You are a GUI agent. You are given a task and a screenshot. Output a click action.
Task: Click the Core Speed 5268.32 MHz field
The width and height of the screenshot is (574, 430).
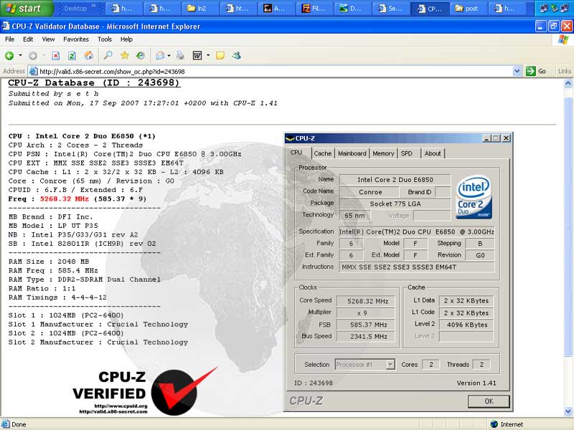coord(366,301)
